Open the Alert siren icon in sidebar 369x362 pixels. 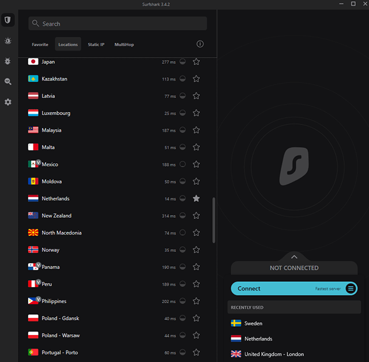click(x=7, y=41)
